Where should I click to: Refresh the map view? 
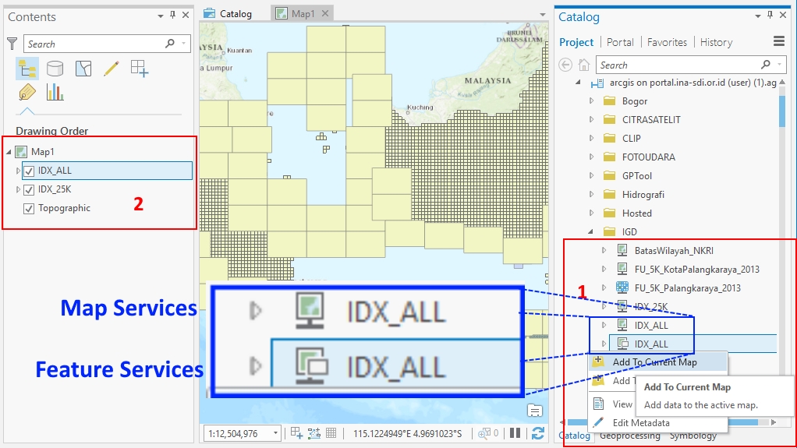[538, 433]
